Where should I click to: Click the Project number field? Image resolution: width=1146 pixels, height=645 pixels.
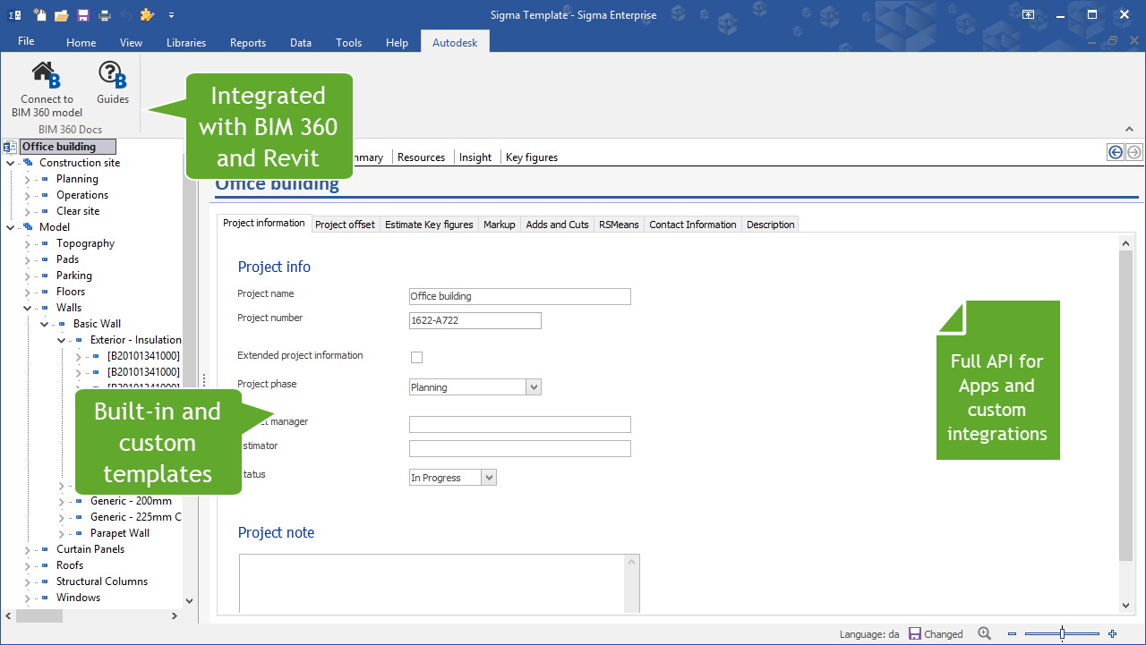tap(475, 320)
